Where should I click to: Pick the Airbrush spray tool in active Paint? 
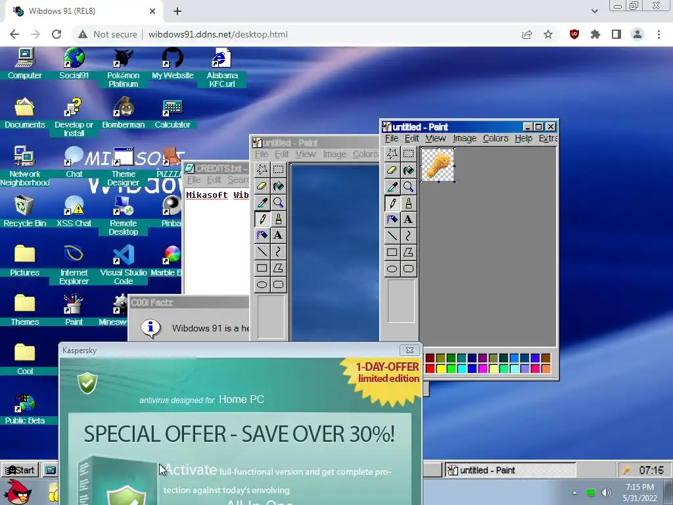392,220
